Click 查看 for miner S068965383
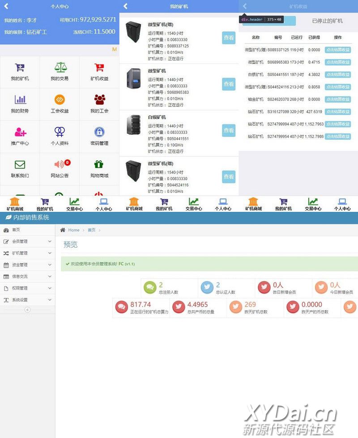 [x=229, y=84]
